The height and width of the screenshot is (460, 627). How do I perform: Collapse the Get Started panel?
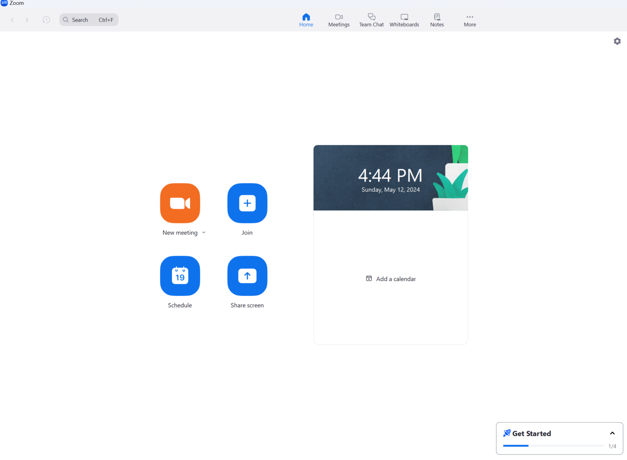click(612, 433)
